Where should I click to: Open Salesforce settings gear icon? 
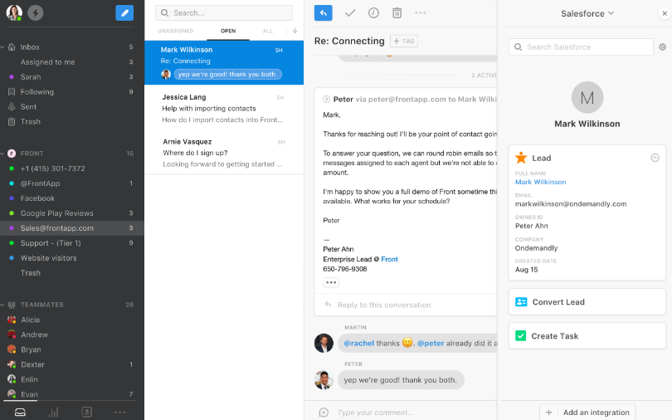click(662, 47)
